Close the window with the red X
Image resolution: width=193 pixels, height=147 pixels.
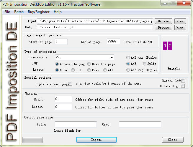184,3
